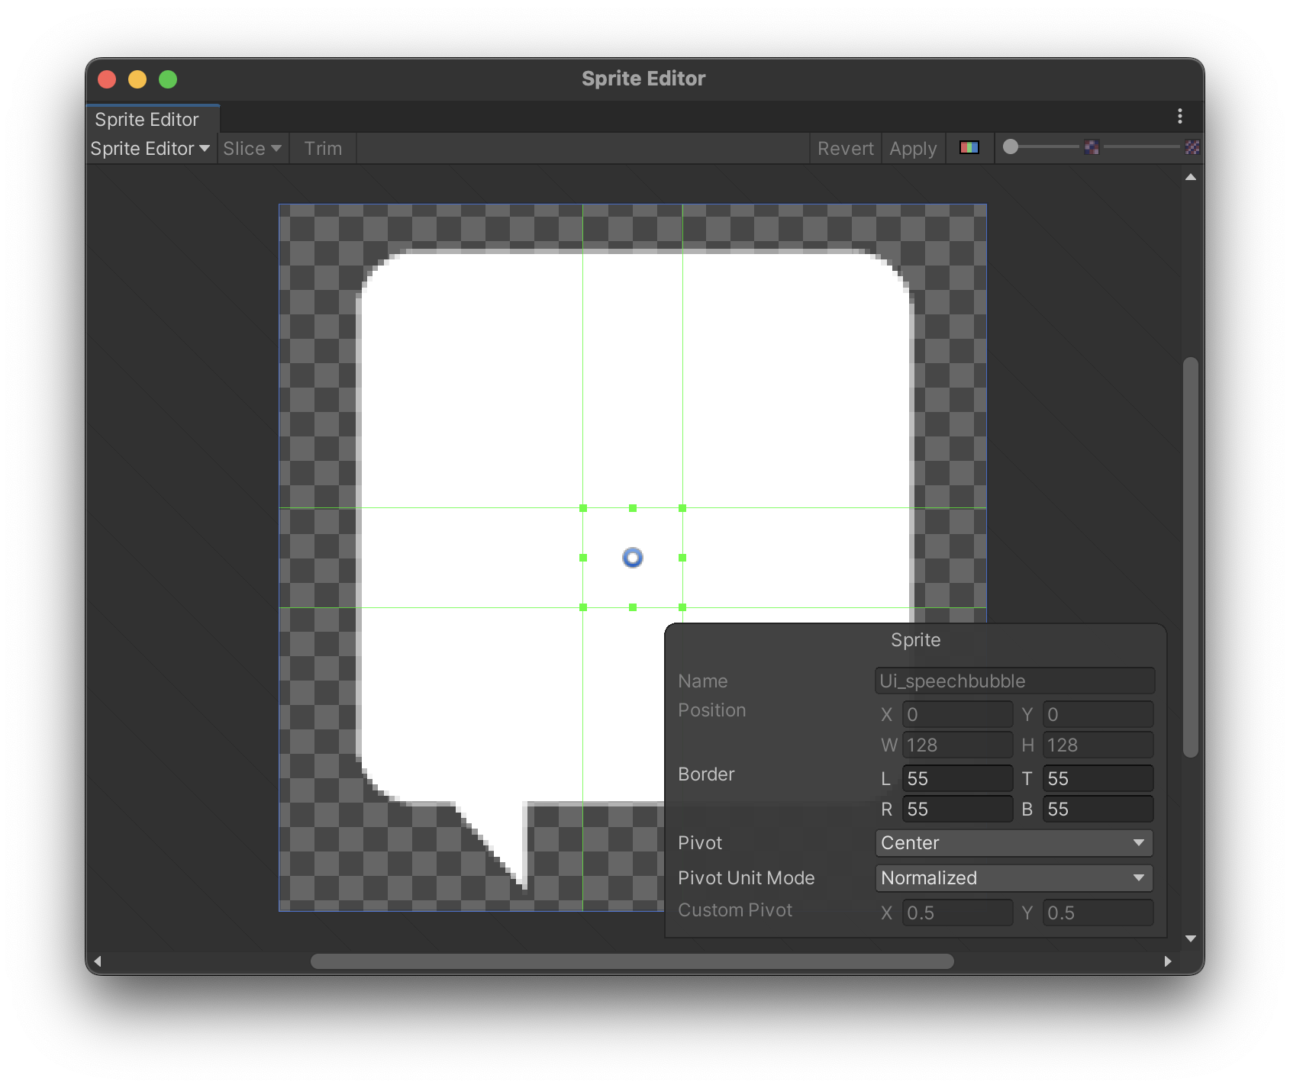The image size is (1290, 1088).
Task: Click the zoom checker icon mid-toolbar
Action: 1092,147
